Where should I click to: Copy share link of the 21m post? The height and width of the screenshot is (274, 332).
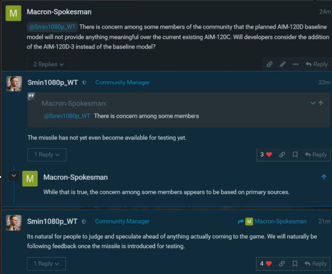point(282,264)
